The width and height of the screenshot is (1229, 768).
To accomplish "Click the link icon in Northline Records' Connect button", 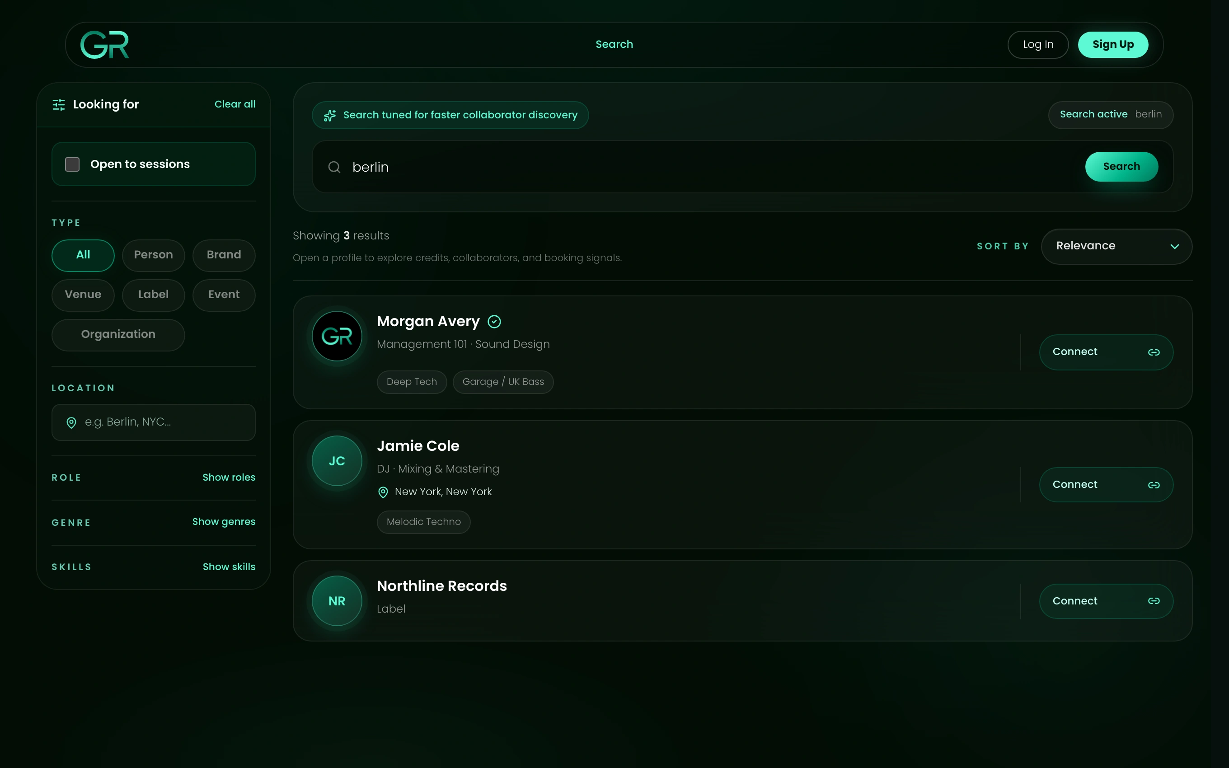I will (1154, 601).
